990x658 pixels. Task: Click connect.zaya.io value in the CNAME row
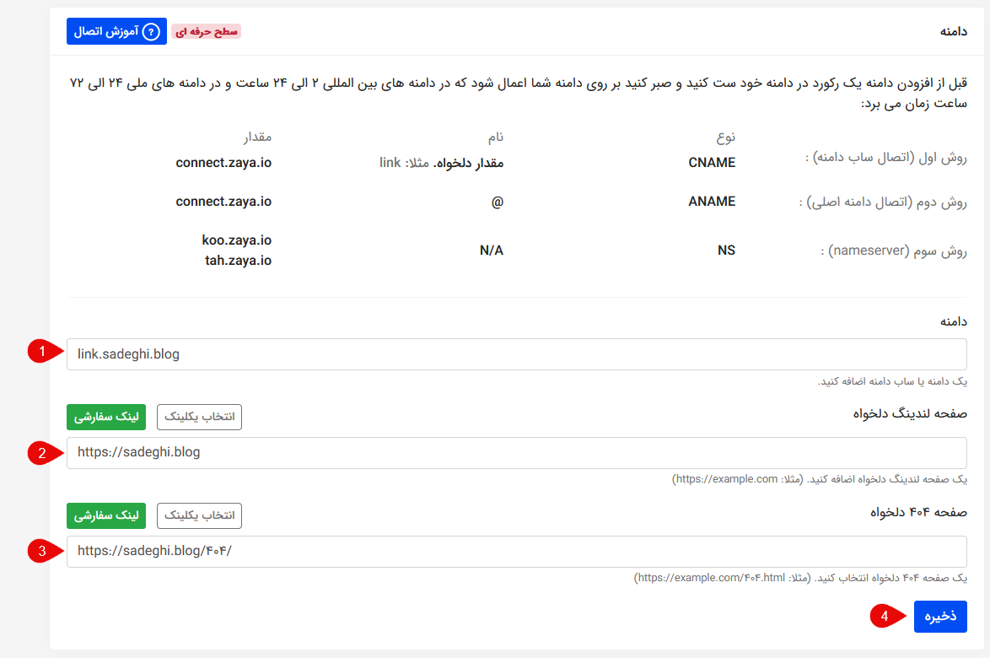pyautogui.click(x=223, y=163)
